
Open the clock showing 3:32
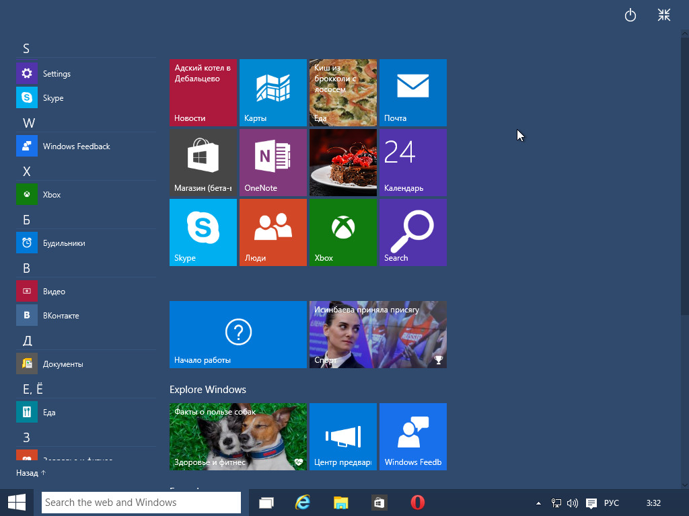click(653, 503)
